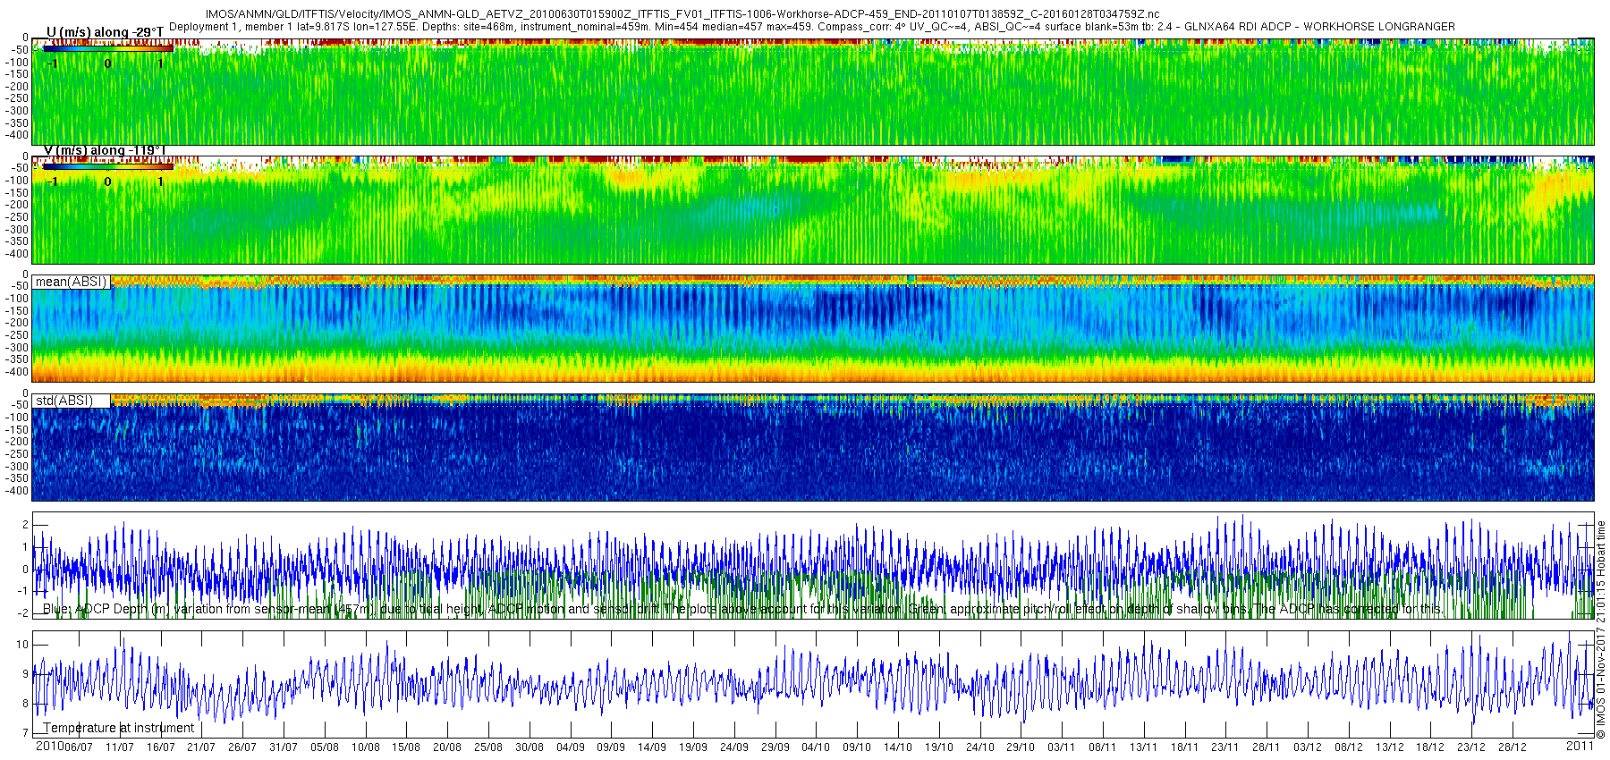Viewport: 1610px width, 760px height.
Task: Click the 'V (m/s) along -119°T' panel label
Action: point(105,150)
